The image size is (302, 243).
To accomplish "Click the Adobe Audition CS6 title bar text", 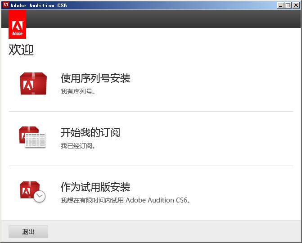I will [39, 5].
